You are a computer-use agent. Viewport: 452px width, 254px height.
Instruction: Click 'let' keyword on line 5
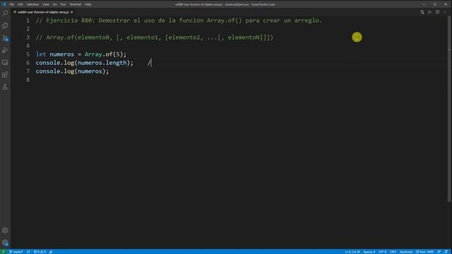[41, 54]
